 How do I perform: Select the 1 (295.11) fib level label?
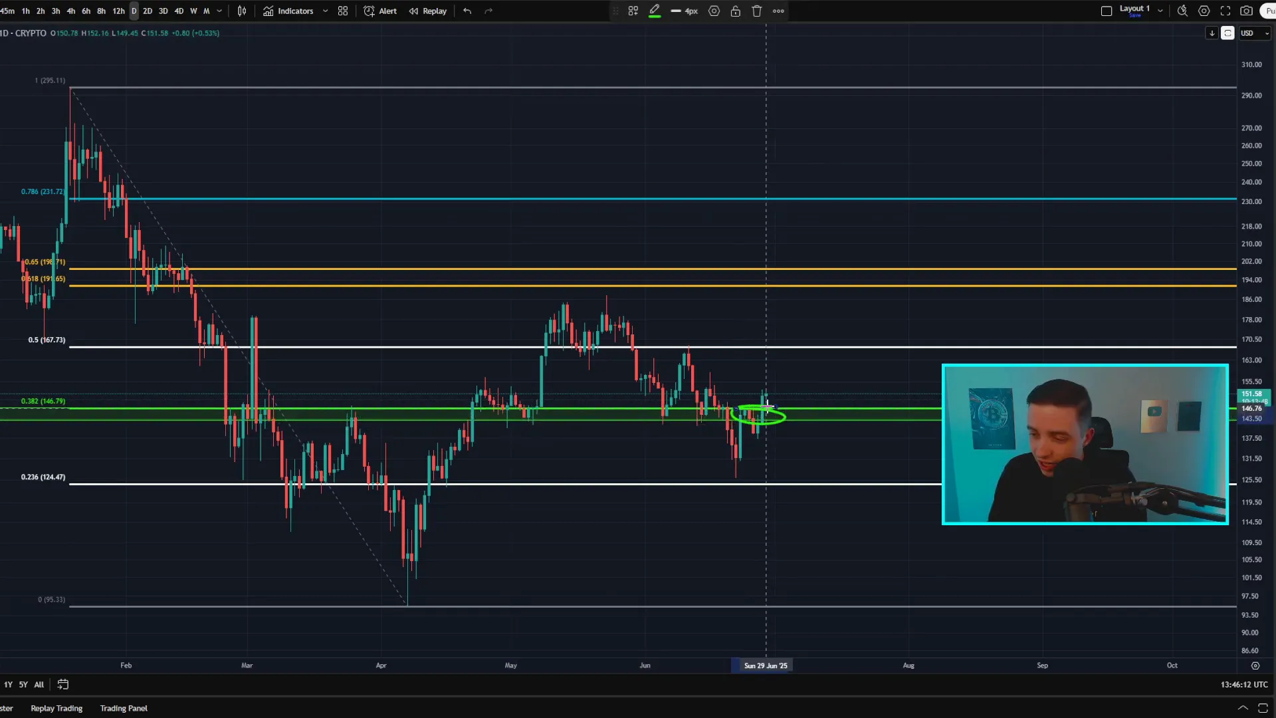50,80
